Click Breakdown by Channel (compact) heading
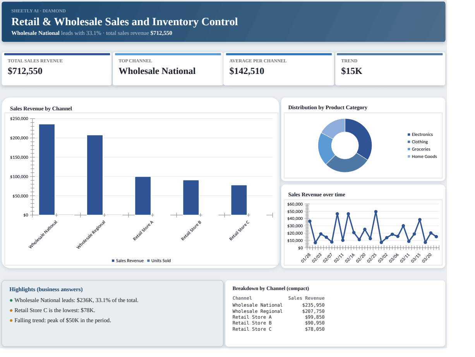Screen dimensions: 475x357 (x=271, y=288)
